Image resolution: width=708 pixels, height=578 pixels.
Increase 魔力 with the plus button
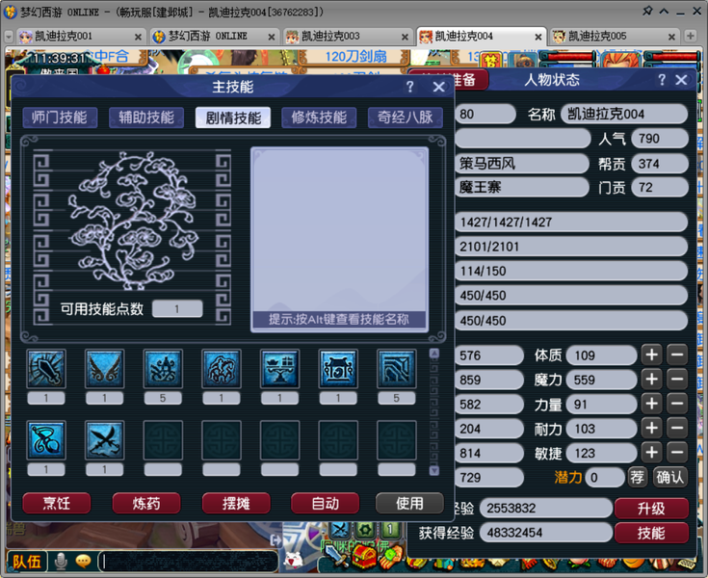pos(651,380)
